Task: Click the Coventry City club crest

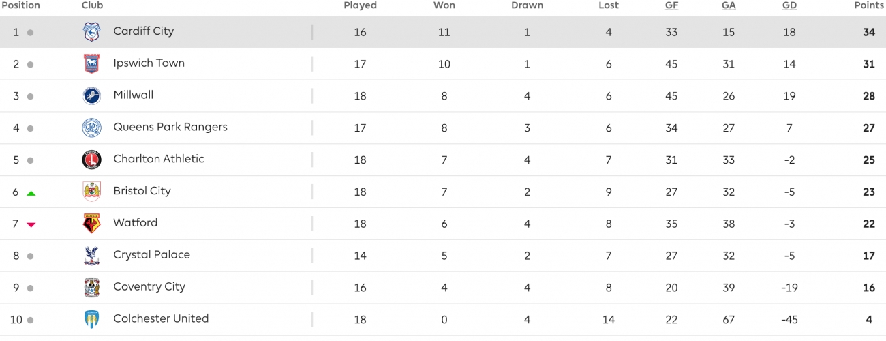Action: [x=91, y=288]
